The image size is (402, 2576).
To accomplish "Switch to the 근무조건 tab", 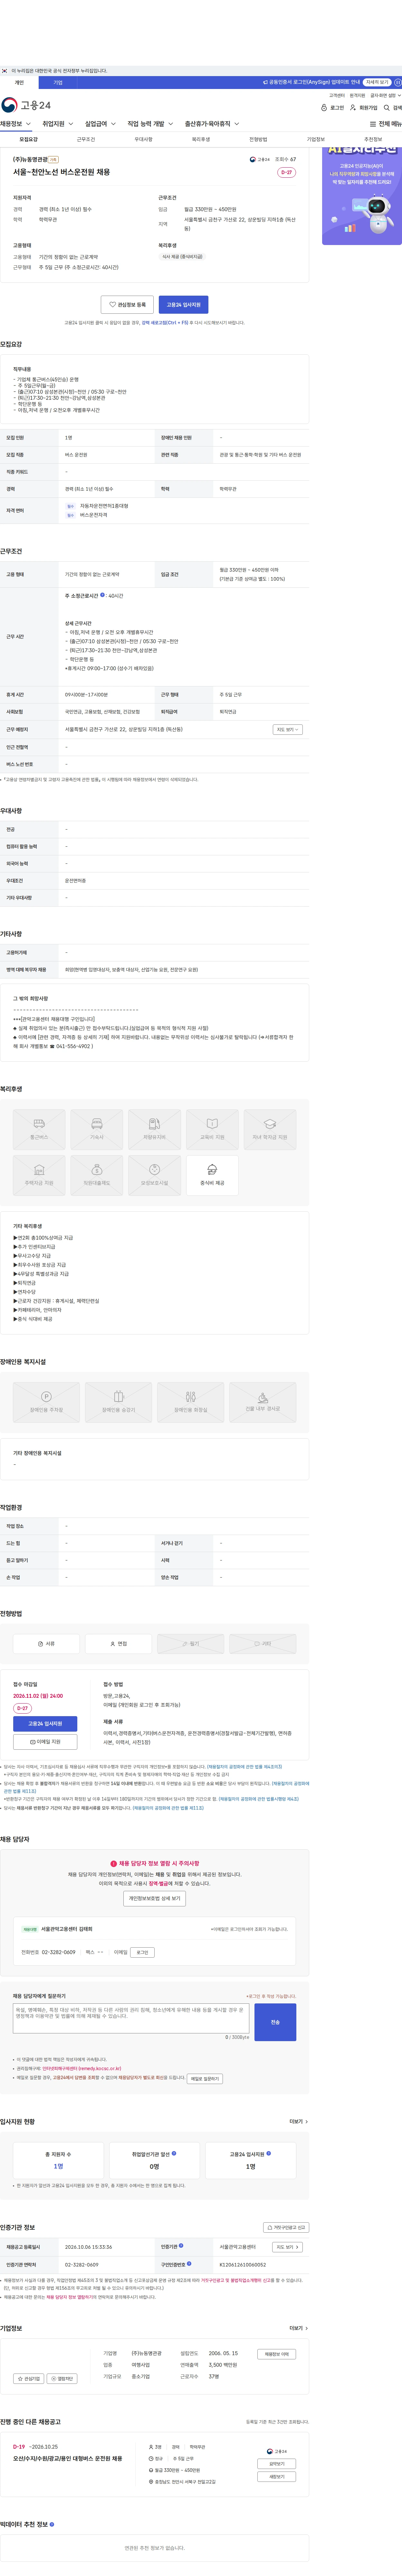I will point(86,140).
